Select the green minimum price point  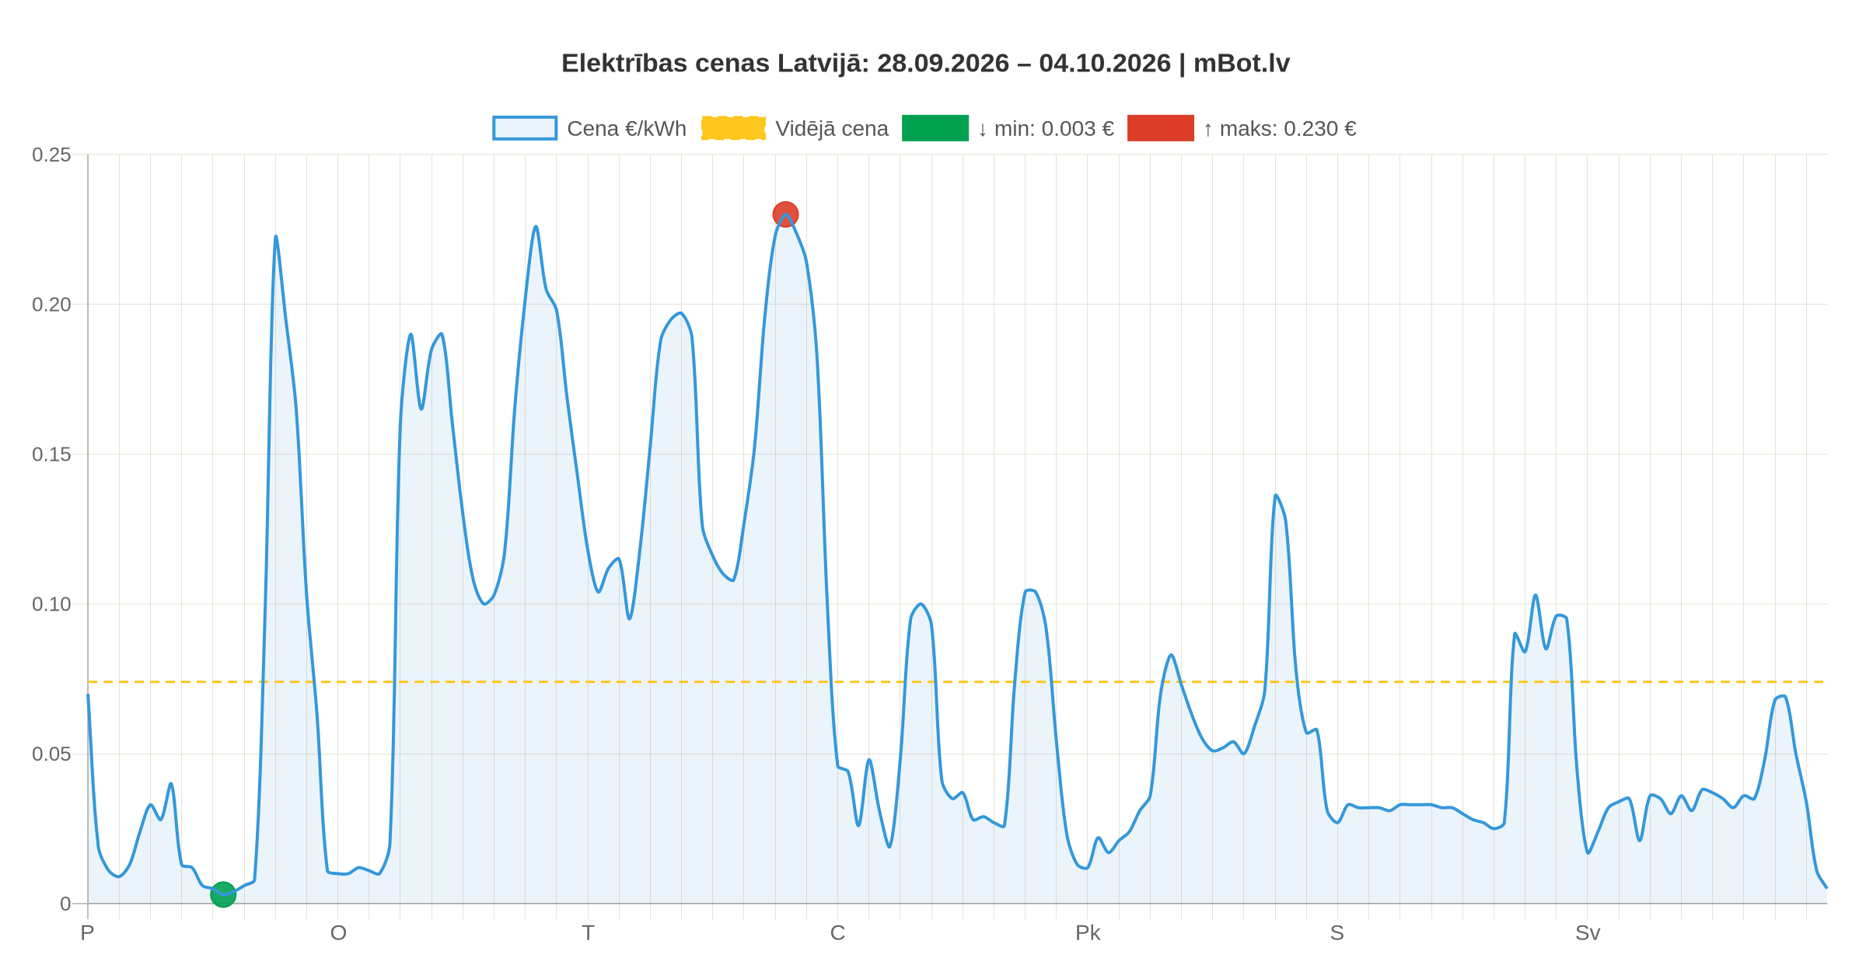[223, 894]
